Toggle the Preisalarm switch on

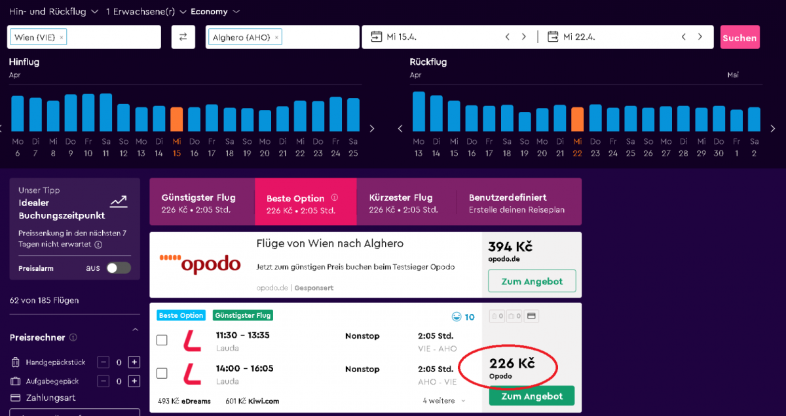[119, 268]
